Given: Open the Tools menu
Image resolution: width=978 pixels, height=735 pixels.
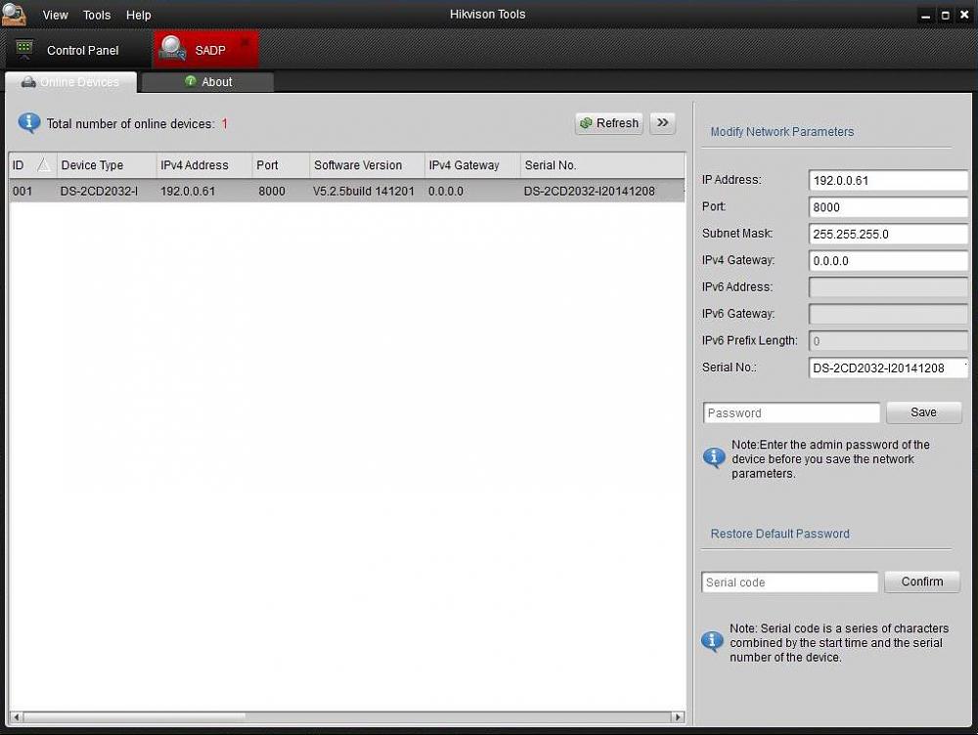Looking at the screenshot, I should pos(97,15).
